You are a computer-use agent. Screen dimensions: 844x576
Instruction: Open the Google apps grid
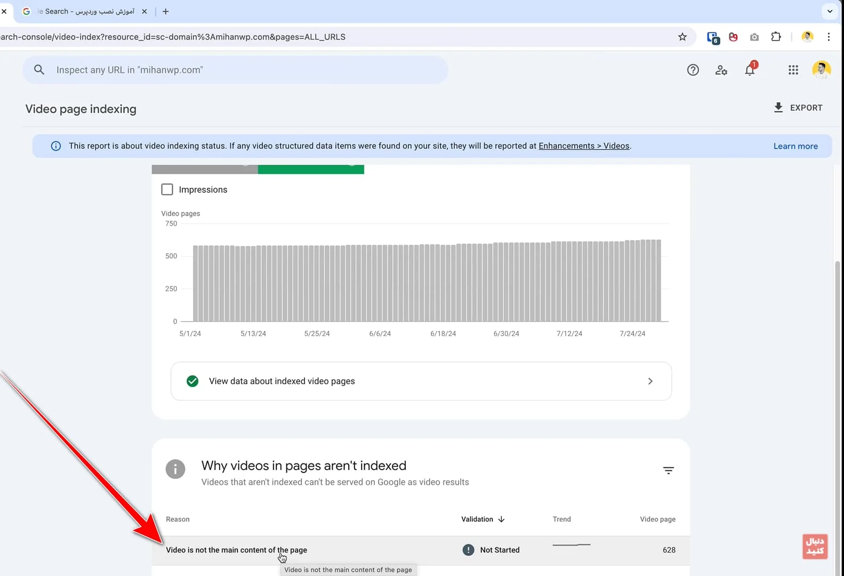tap(793, 70)
